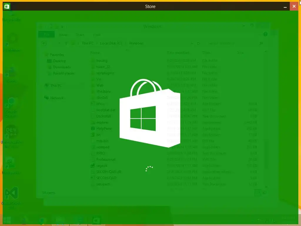Open the Store app icon menu in title bar
The width and height of the screenshot is (301, 226).
7,6
